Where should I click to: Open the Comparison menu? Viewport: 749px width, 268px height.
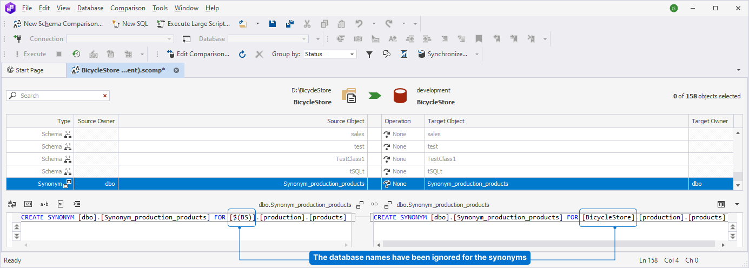click(x=128, y=8)
